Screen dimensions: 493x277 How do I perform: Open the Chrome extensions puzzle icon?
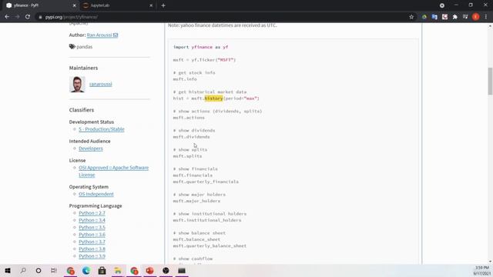tap(454, 17)
